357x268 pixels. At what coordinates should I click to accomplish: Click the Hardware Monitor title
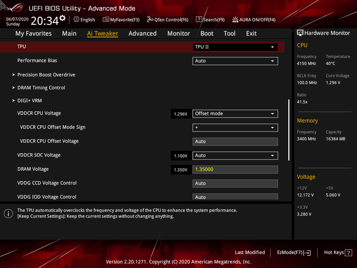pos(327,33)
